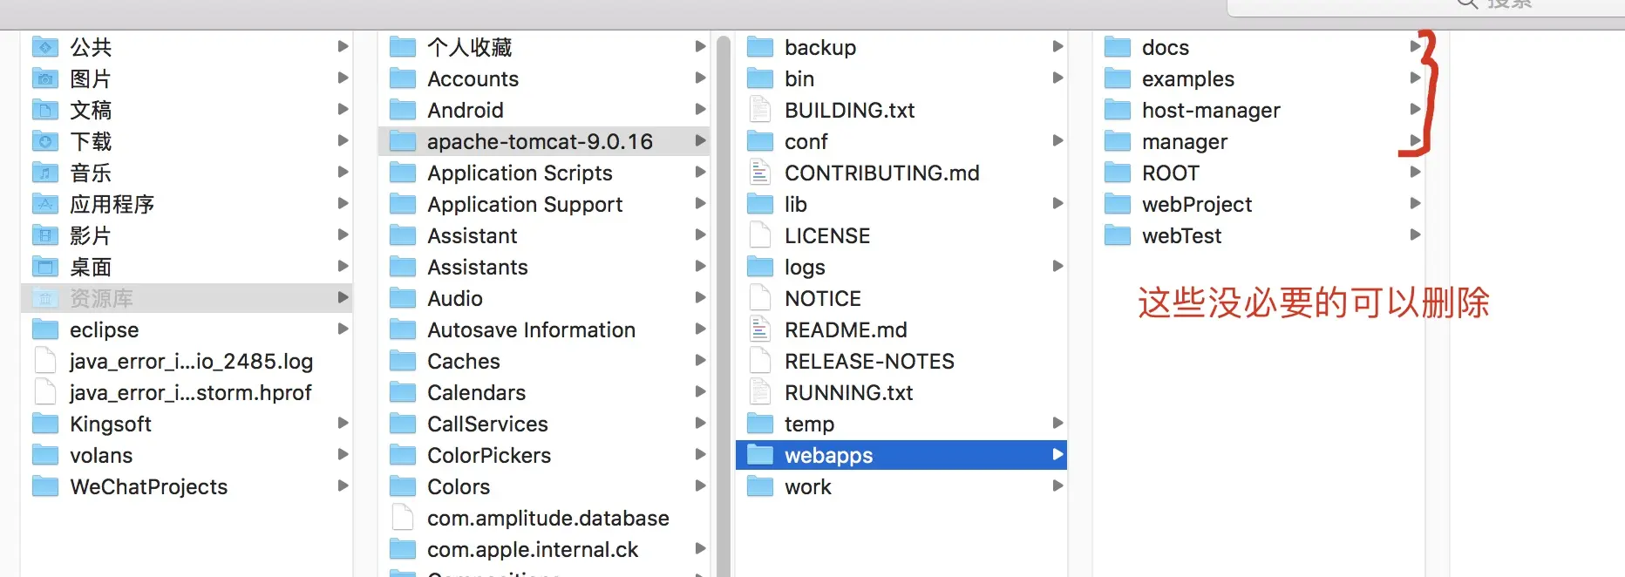Image resolution: width=1625 pixels, height=577 pixels.
Task: Expand the conf folder arrow
Action: [x=1057, y=141]
